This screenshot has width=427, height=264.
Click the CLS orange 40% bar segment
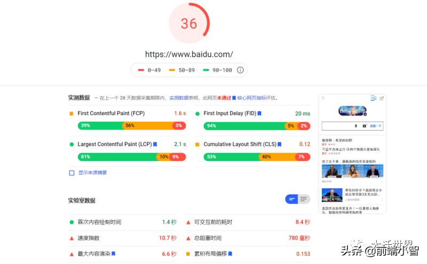tap(277, 157)
